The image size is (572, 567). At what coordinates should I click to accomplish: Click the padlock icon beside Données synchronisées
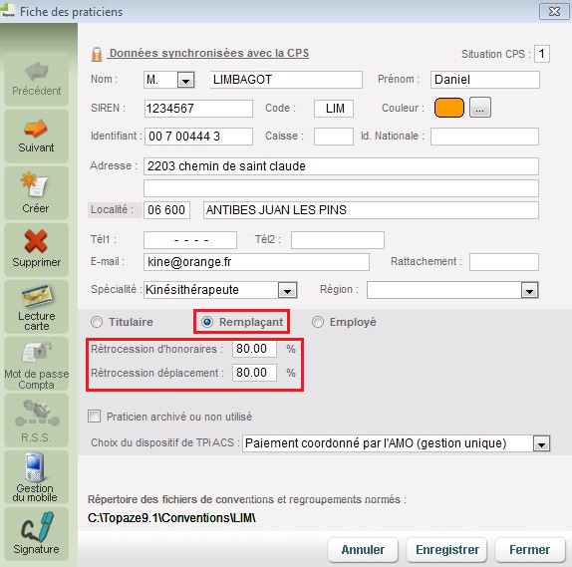click(x=97, y=54)
